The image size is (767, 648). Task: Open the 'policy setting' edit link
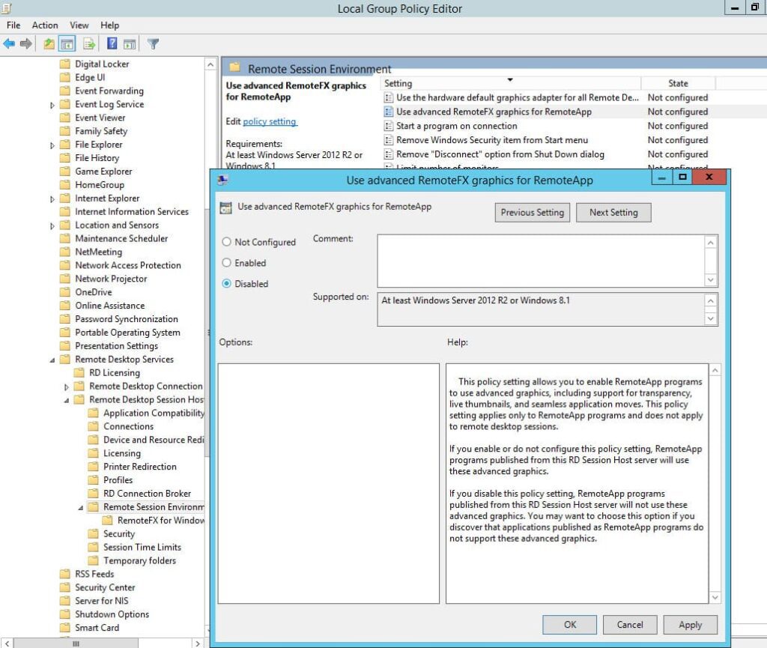click(270, 121)
